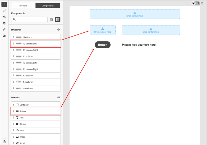Click the wide right drop content zone in second row
This screenshot has height=145, width=207.
[151, 30]
